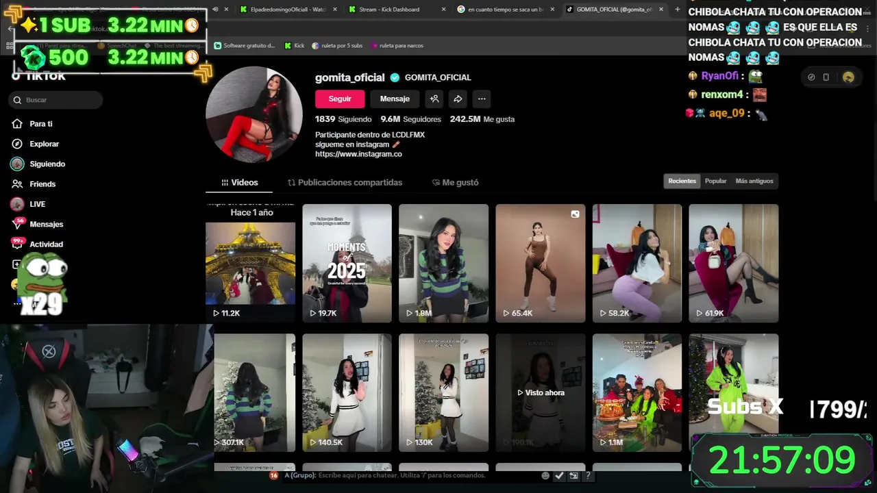
Task: Open the three-dots profile options menu
Action: pos(482,99)
